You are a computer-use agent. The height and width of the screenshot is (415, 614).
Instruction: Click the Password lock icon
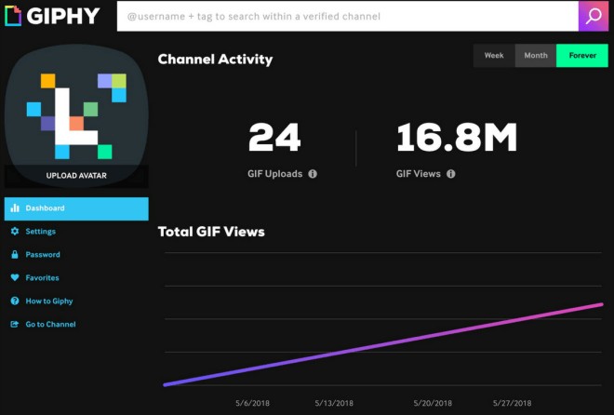click(15, 255)
